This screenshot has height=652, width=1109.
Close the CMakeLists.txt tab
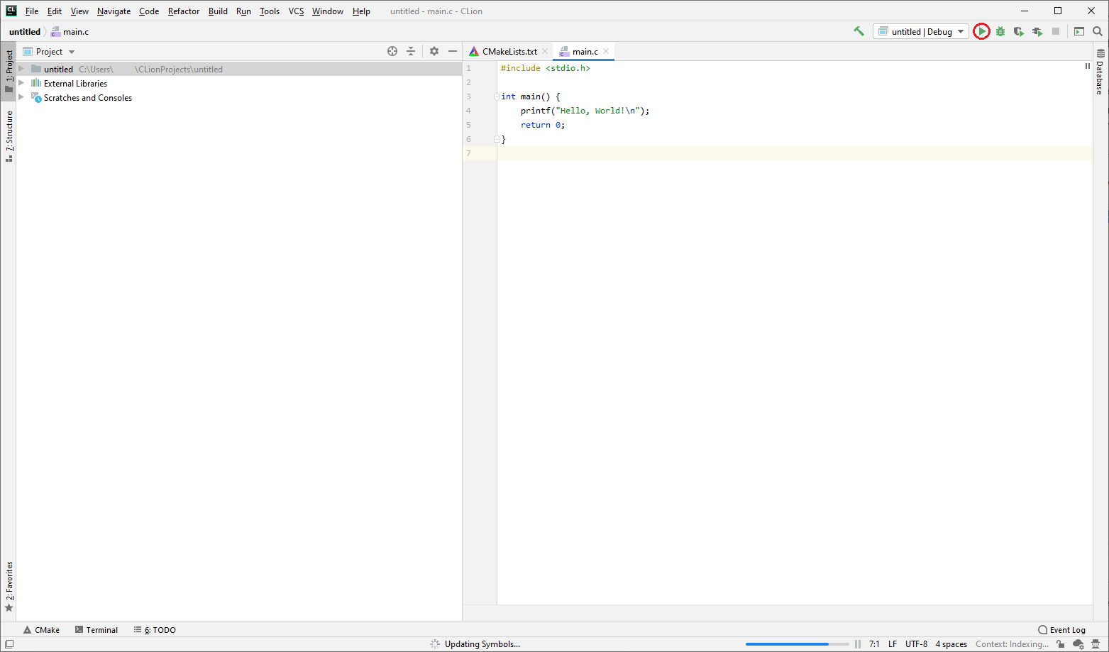coord(545,51)
